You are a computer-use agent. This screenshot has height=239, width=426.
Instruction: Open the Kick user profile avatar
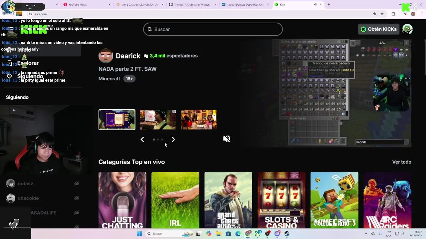click(x=407, y=29)
